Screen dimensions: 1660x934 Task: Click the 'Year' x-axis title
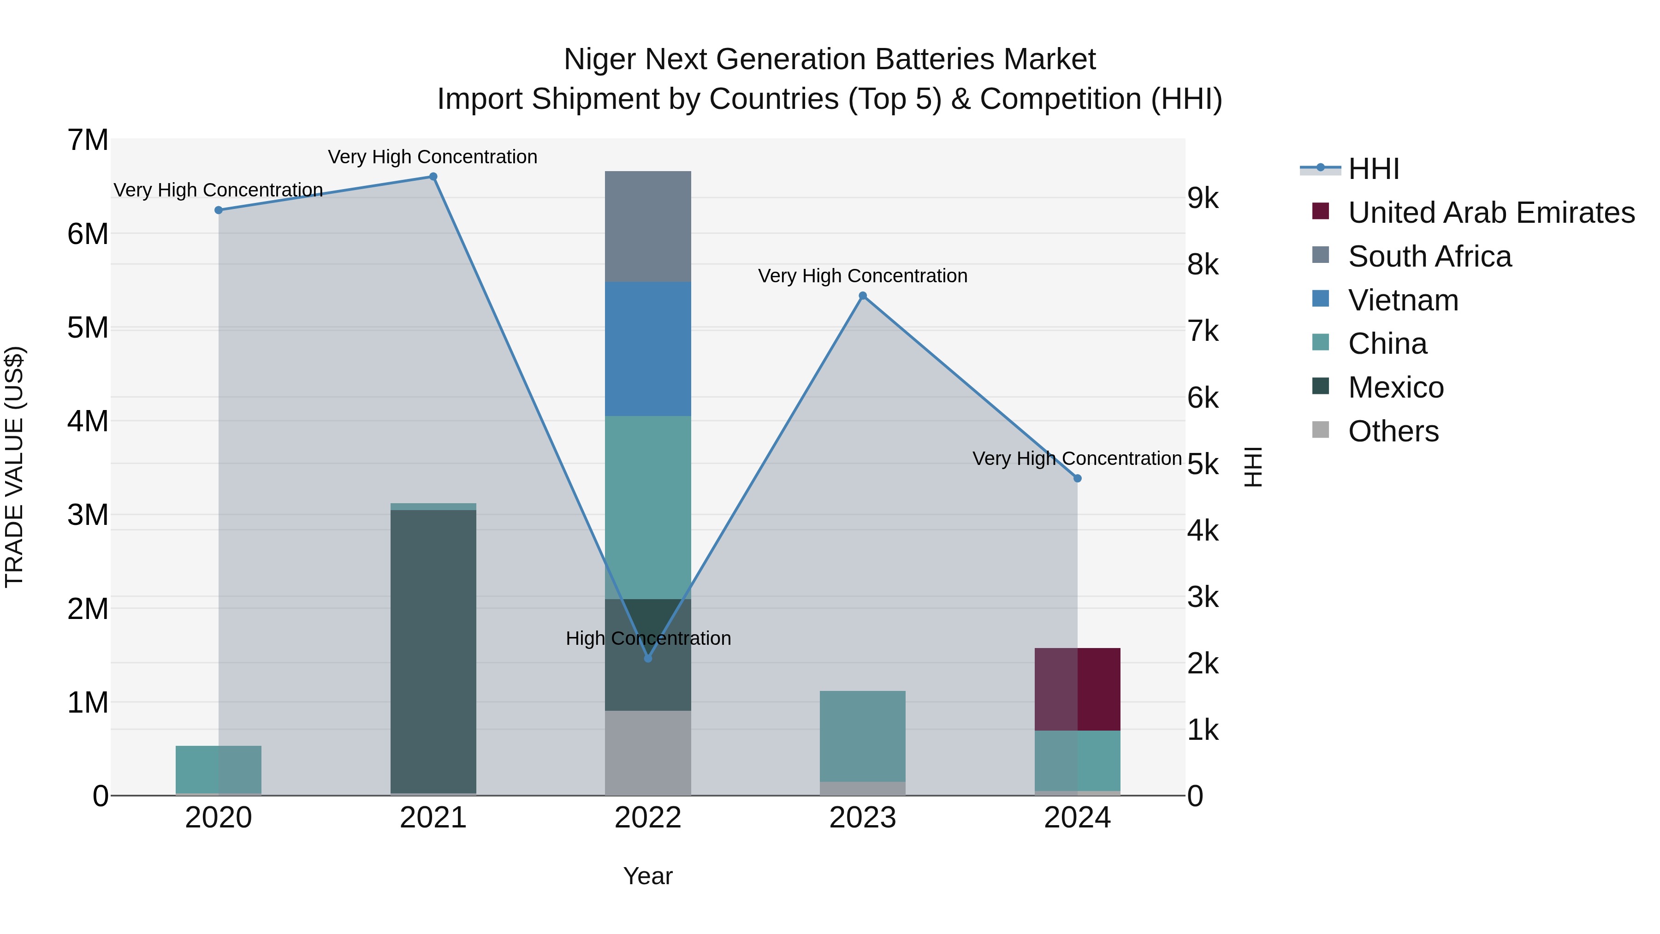pos(648,876)
